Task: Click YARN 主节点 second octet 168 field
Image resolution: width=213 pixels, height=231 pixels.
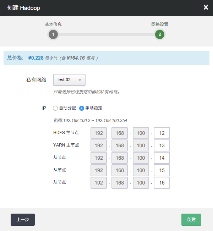Action: (x=120, y=145)
